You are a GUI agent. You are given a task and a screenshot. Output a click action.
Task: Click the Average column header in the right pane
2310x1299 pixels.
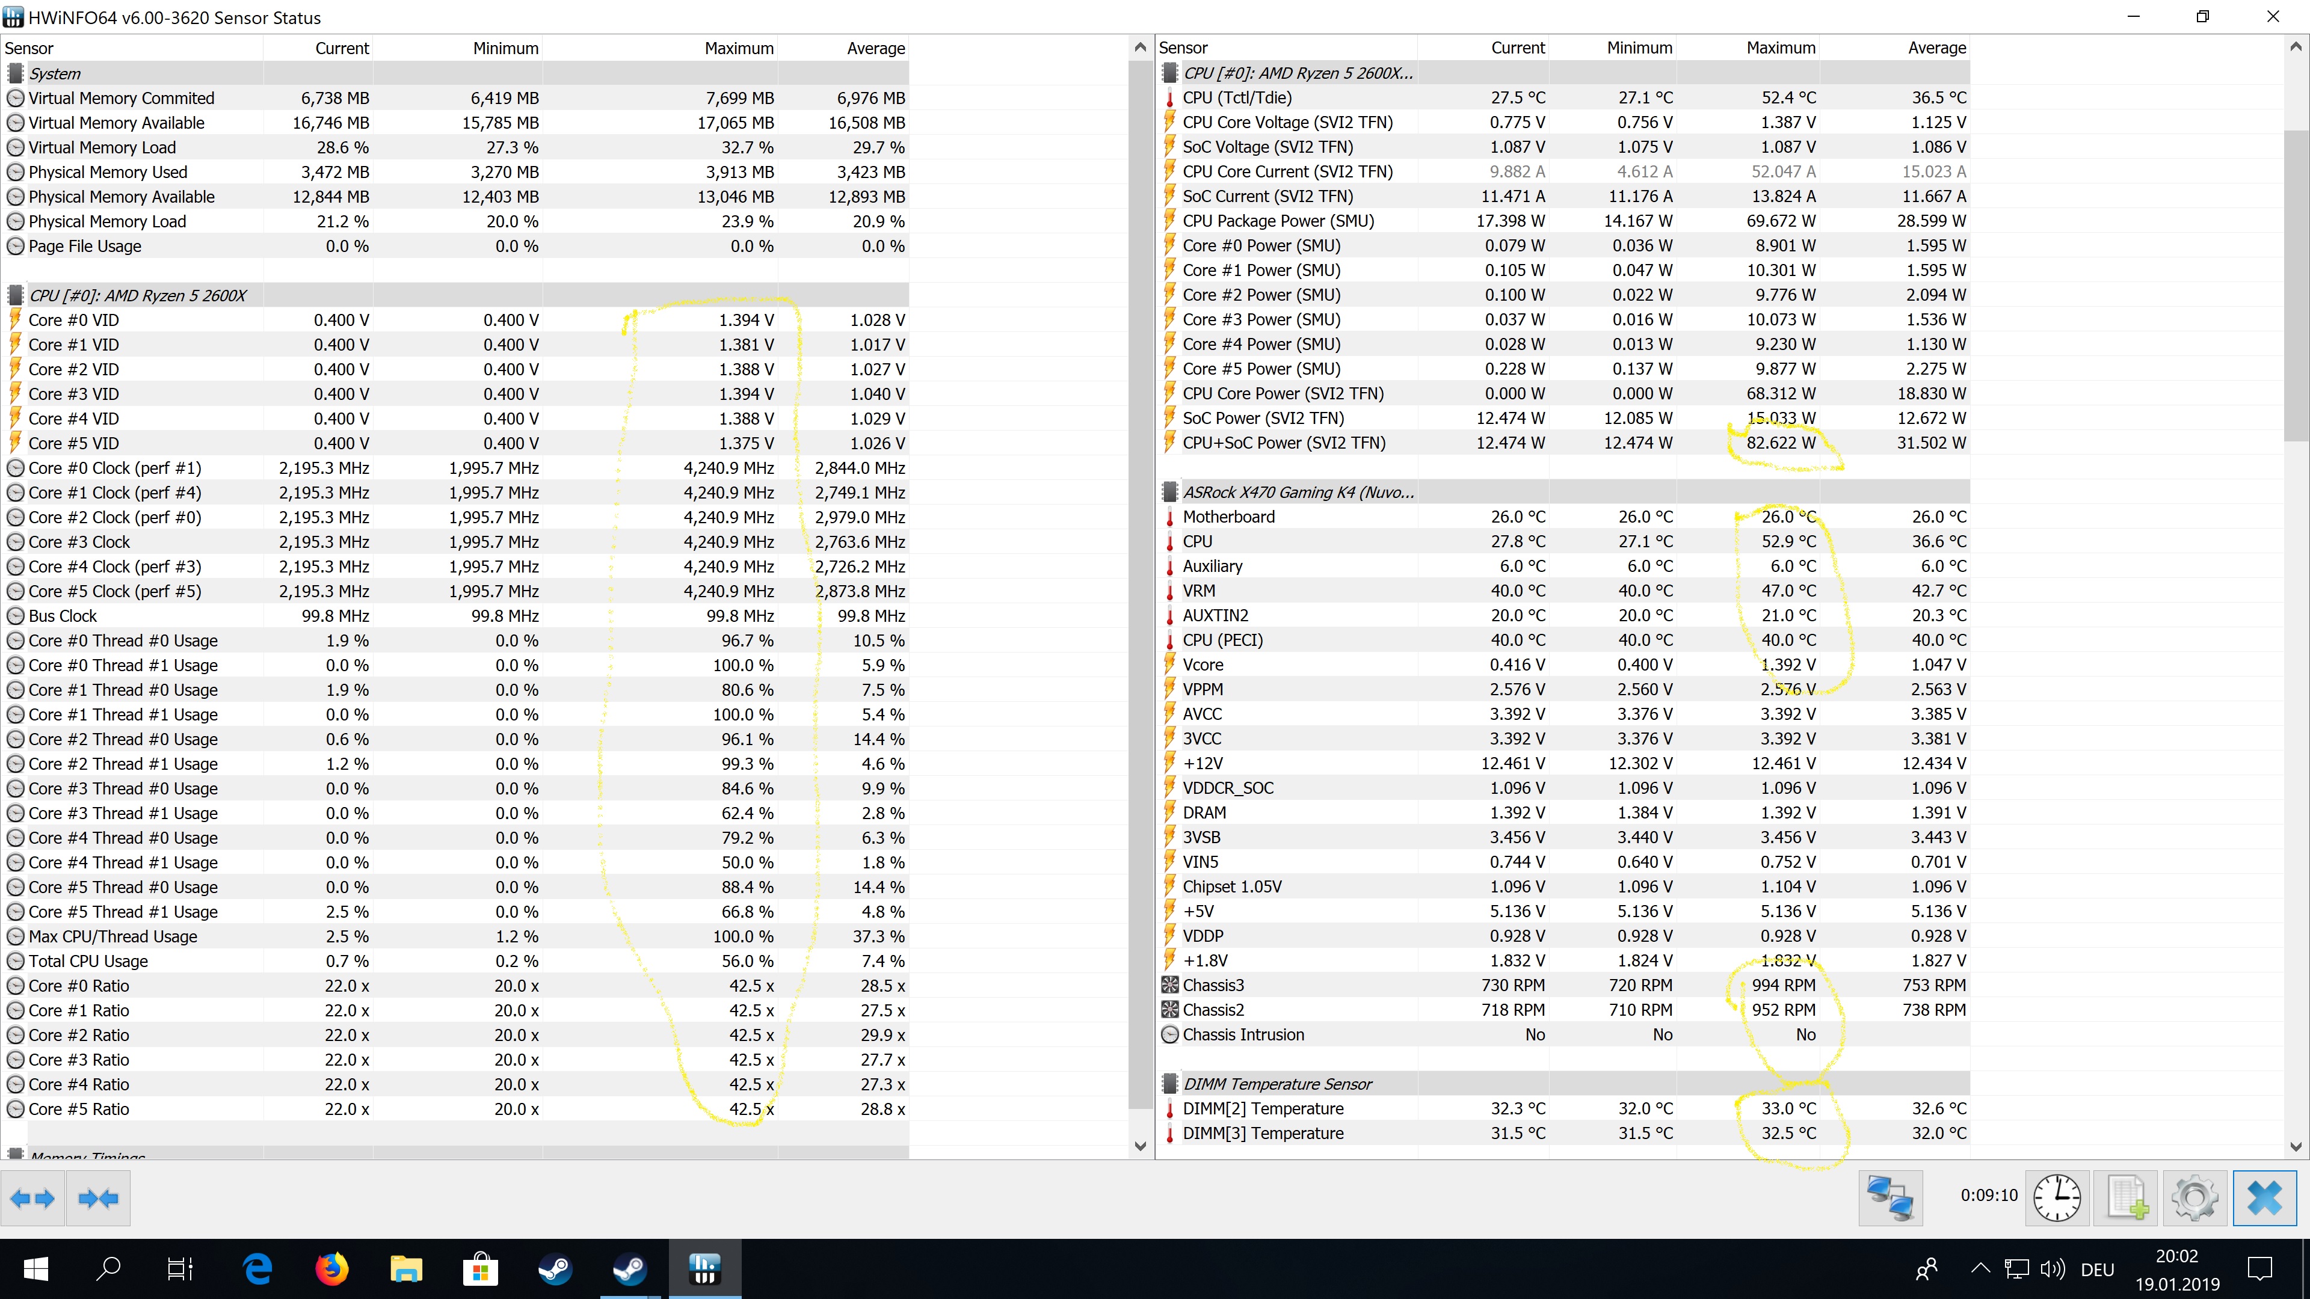[1936, 48]
